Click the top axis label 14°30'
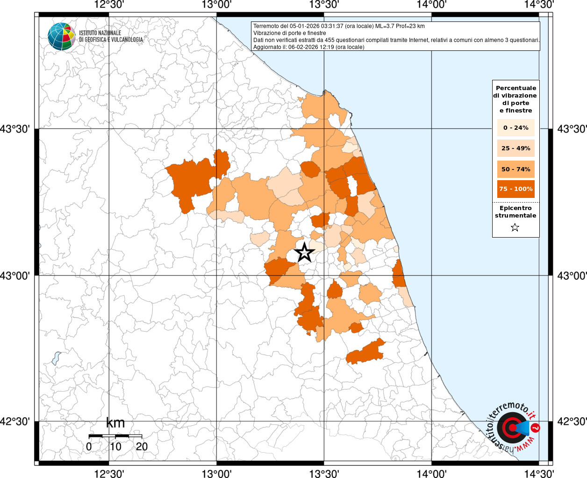Viewport: 587px width, 478px height. pos(539,4)
